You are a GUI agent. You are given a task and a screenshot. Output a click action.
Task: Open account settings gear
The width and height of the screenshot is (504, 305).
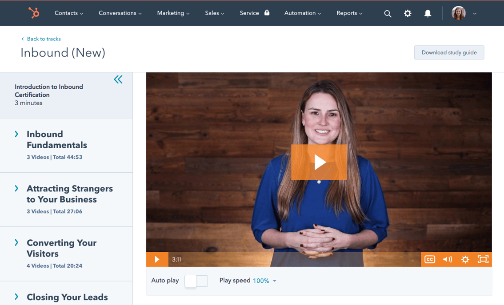(x=408, y=13)
